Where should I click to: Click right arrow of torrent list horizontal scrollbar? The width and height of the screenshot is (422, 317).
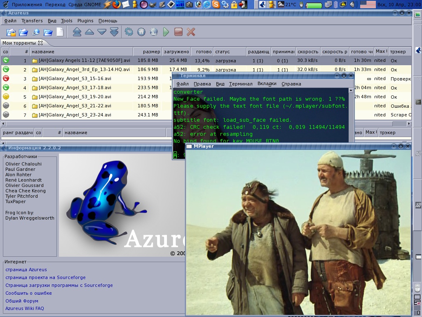tap(409, 124)
